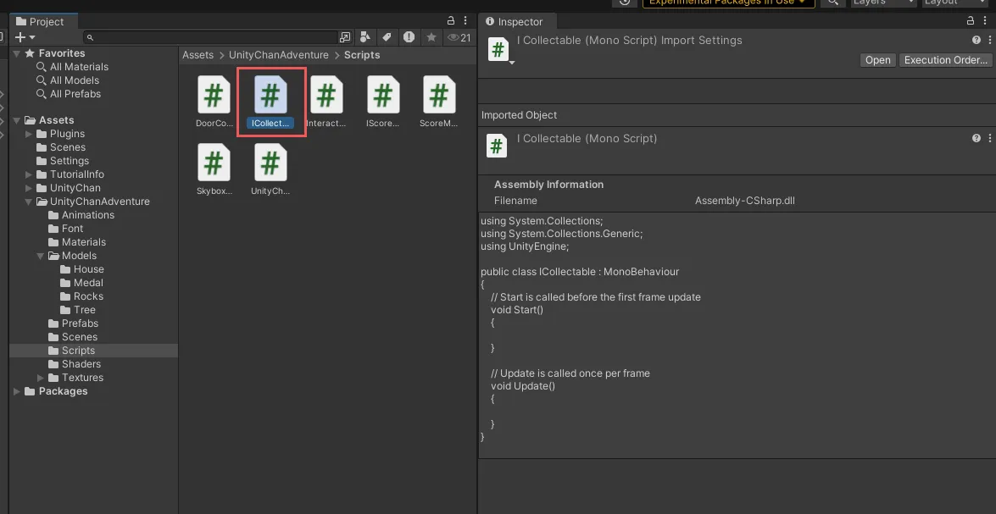Click the Search by Label tag icon
The height and width of the screenshot is (514, 996).
click(387, 37)
